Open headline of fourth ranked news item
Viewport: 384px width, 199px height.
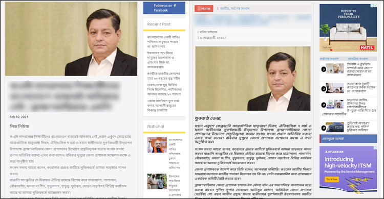coord(358,127)
